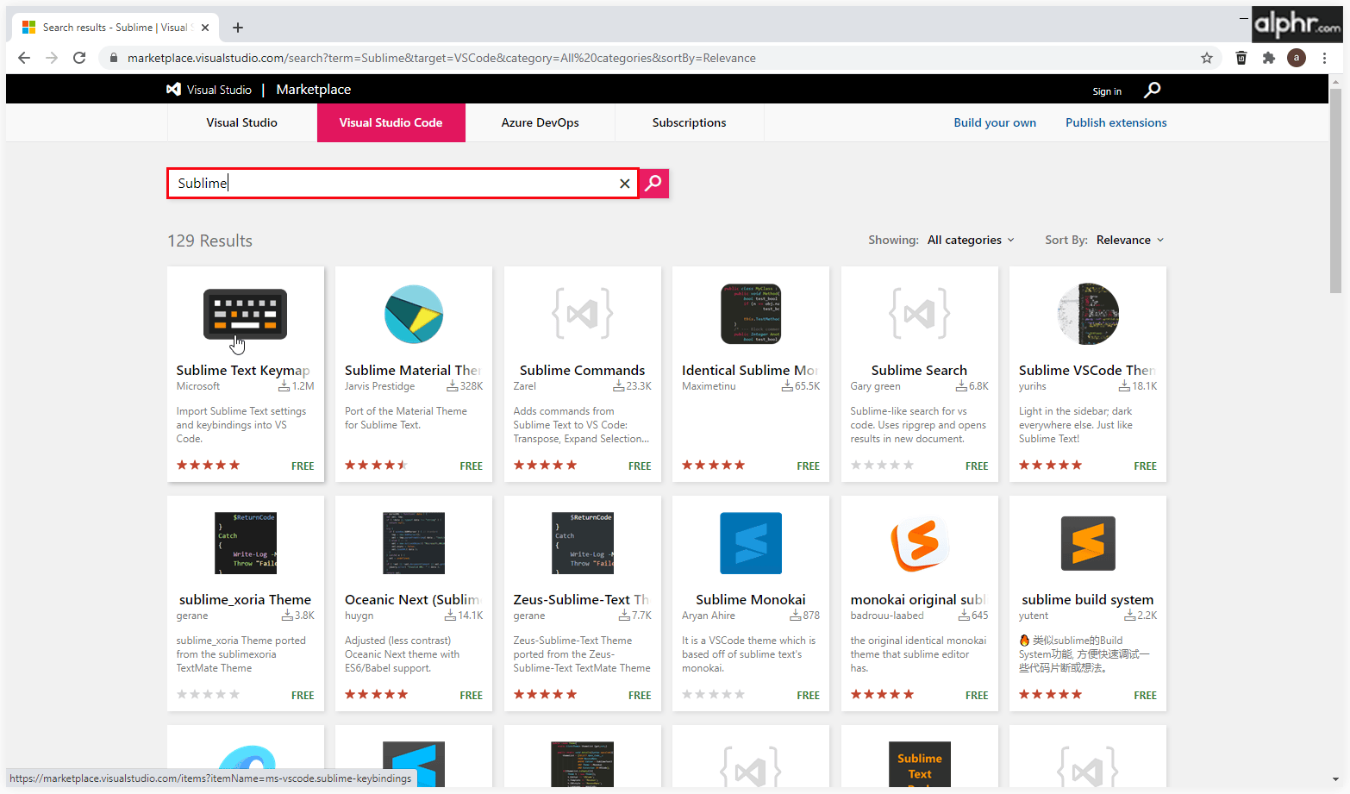Open the browser extensions puzzle icon
1350x794 pixels.
[x=1269, y=58]
